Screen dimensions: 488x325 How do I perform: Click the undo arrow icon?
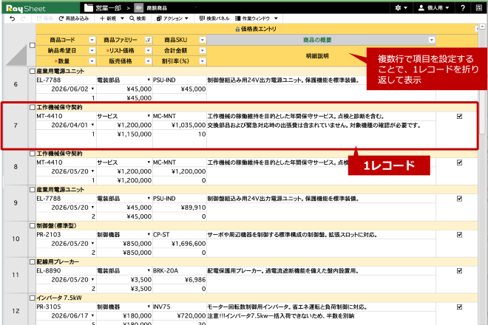point(12,18)
